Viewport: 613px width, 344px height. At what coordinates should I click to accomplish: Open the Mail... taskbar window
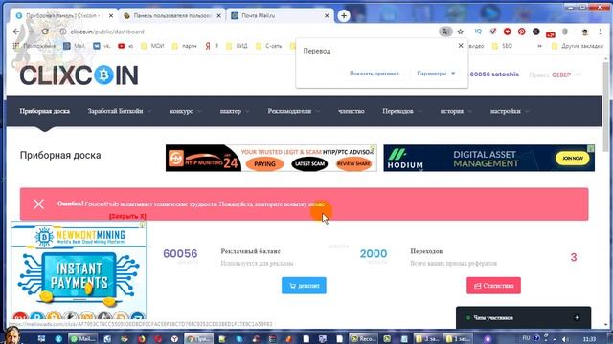click(x=82, y=338)
